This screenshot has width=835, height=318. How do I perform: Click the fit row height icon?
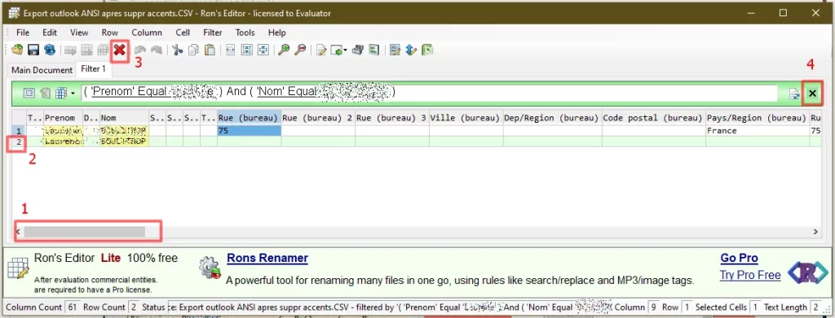246,50
